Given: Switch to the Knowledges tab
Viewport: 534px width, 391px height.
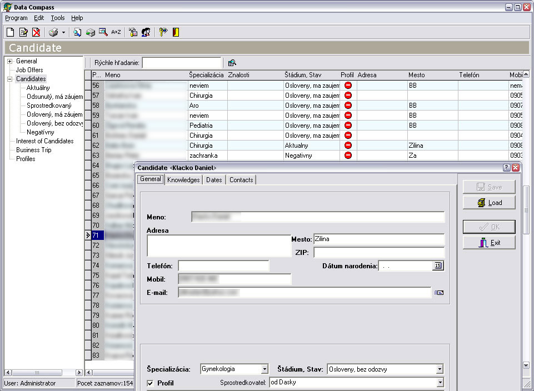Looking at the screenshot, I should (183, 180).
